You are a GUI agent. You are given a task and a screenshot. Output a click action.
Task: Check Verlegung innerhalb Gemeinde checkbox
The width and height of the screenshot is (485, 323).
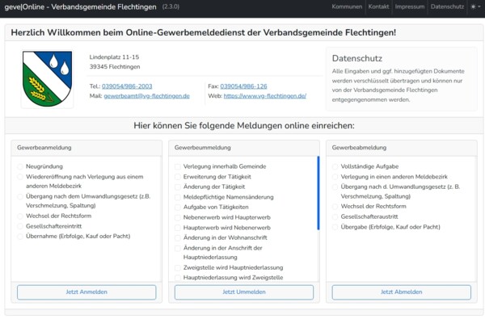178,166
